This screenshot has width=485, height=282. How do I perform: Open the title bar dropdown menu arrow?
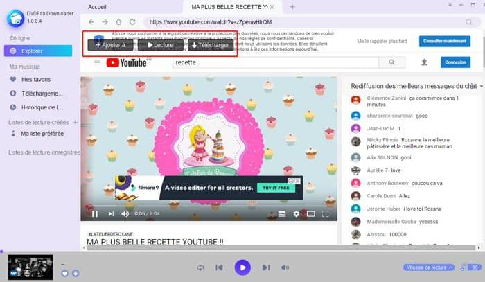coord(450,5)
